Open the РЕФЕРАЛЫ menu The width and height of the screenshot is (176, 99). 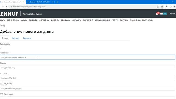tap(65, 20)
